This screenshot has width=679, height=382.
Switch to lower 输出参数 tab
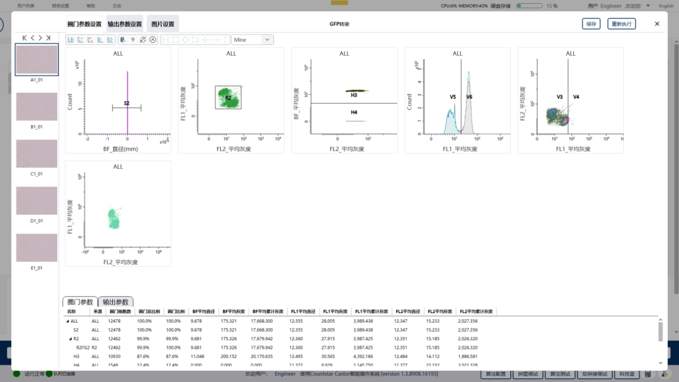[x=116, y=302]
